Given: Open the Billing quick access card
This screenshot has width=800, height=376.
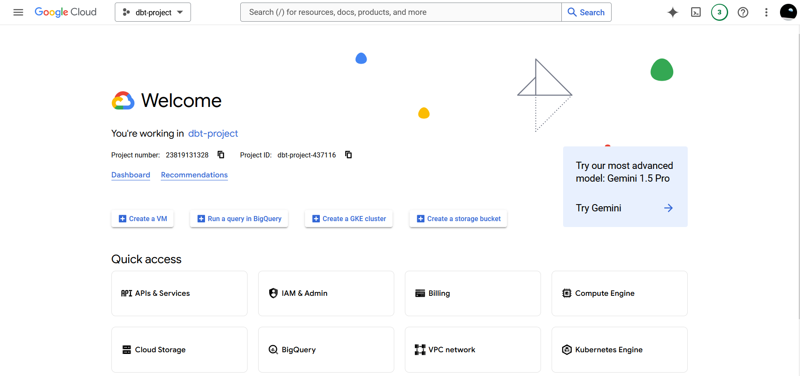Looking at the screenshot, I should (x=473, y=293).
